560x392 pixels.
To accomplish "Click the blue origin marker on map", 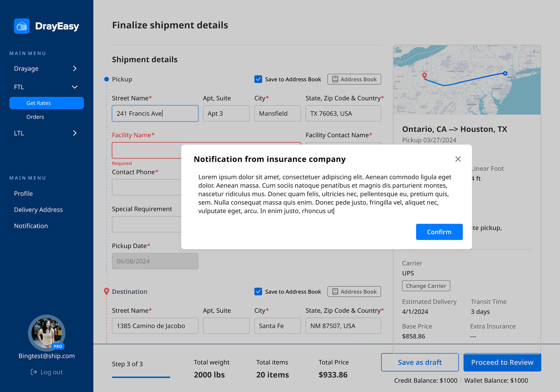I will 505,73.
